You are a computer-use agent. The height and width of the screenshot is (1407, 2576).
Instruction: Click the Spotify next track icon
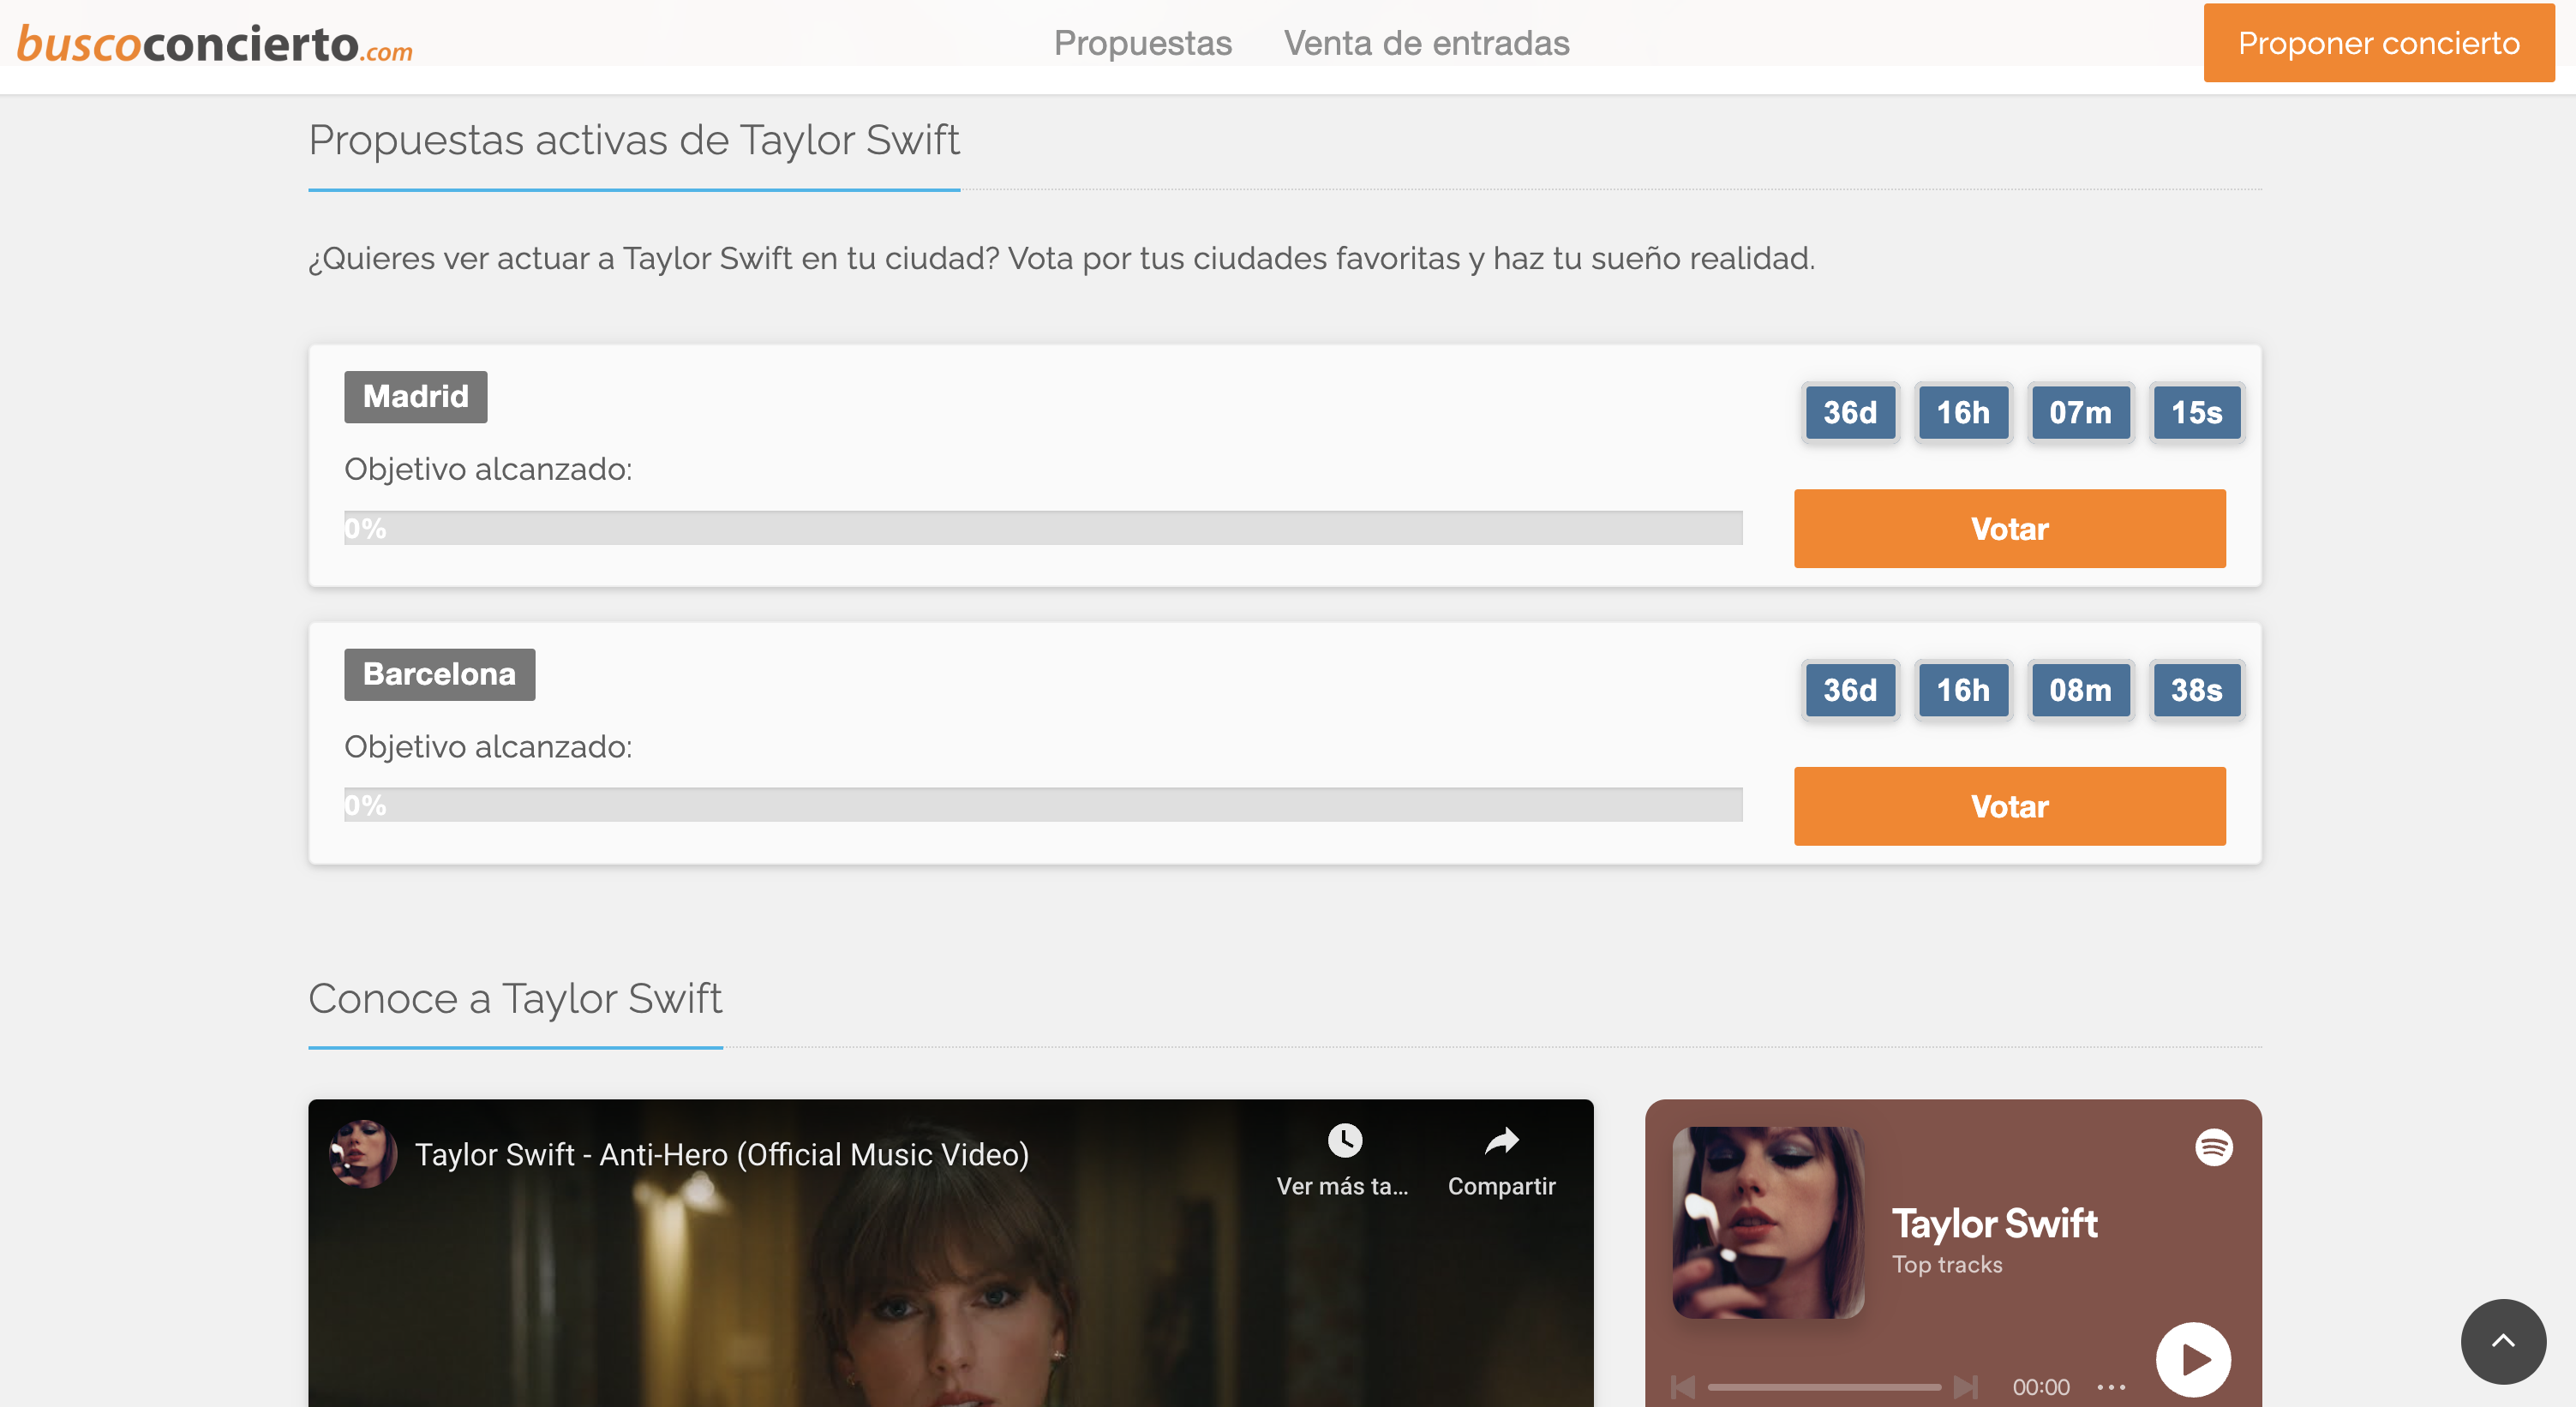click(x=1965, y=1387)
